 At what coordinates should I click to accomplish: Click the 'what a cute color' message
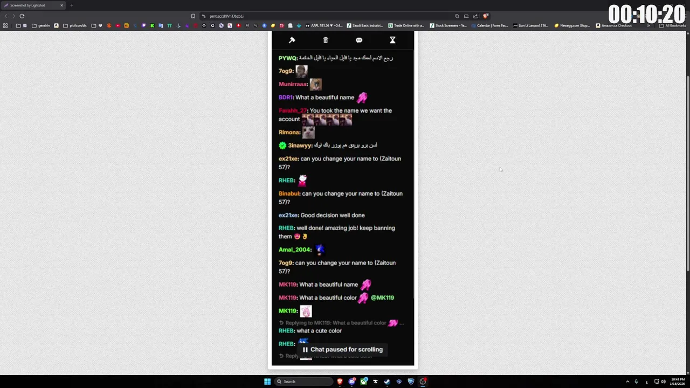coord(319,331)
